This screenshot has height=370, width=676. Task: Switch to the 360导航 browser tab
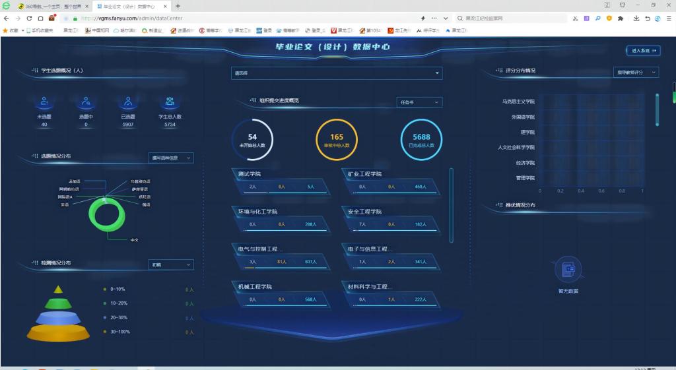(53, 6)
